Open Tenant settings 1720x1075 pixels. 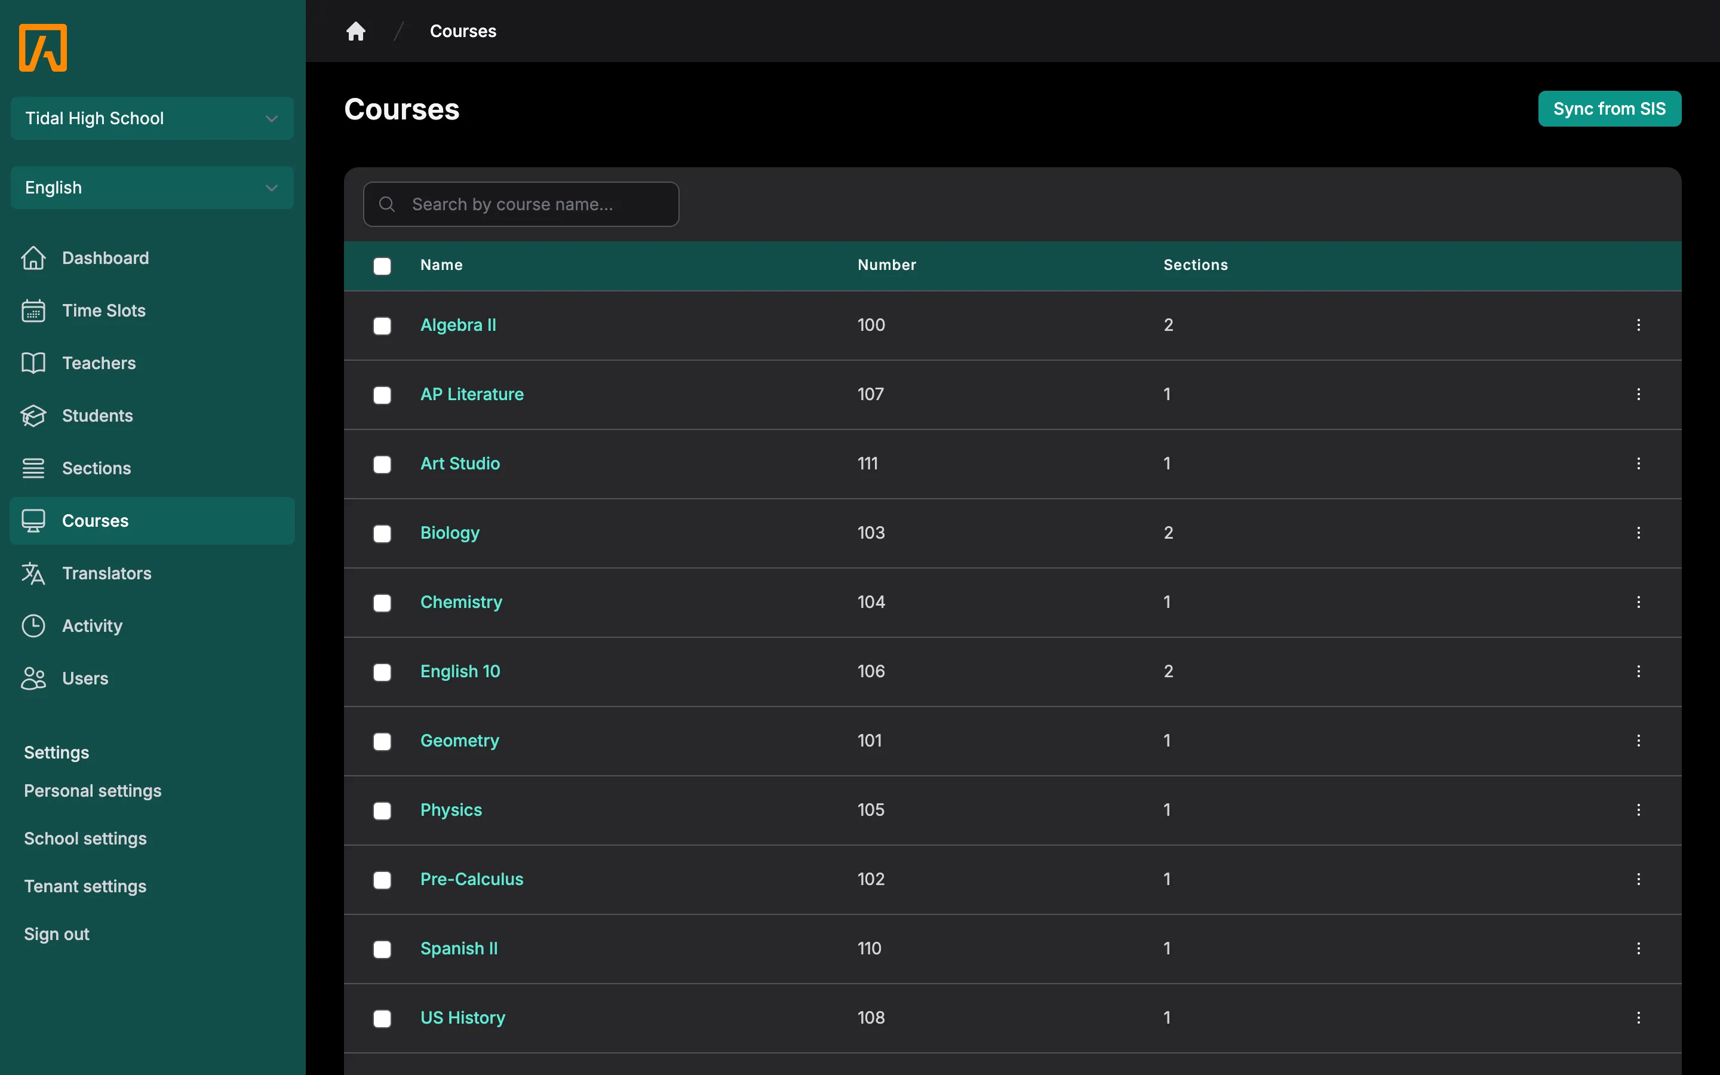pyautogui.click(x=85, y=886)
